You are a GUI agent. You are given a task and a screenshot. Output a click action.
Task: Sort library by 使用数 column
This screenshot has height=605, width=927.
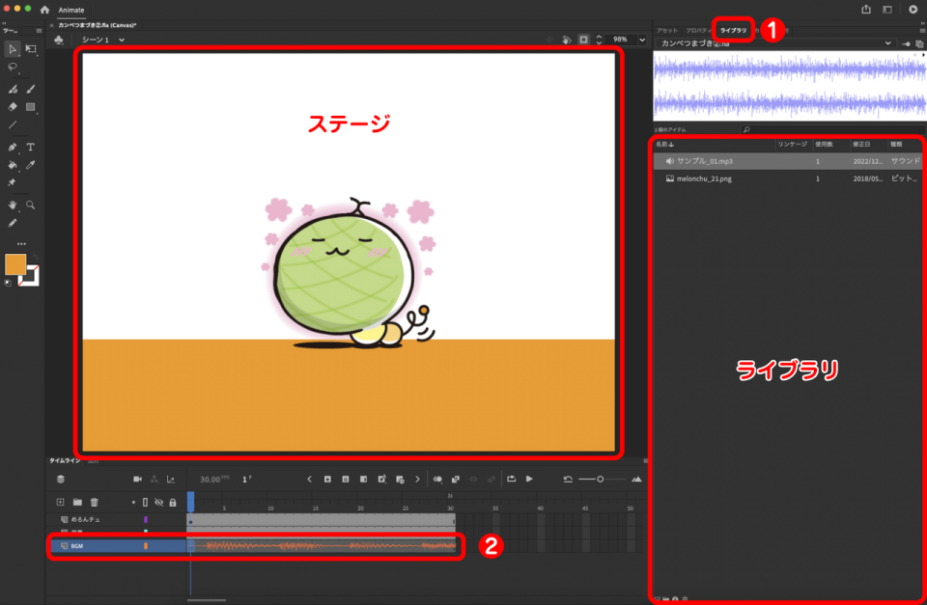824,144
